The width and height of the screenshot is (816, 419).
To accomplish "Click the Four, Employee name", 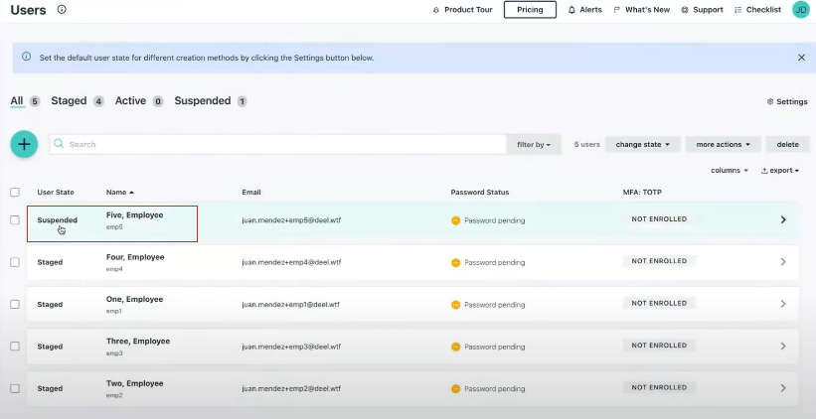I will 135,257.
